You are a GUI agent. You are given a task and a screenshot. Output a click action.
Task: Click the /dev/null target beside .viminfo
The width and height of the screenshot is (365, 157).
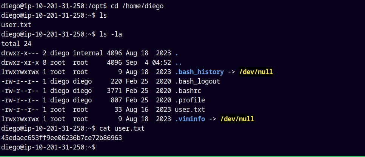(237, 119)
